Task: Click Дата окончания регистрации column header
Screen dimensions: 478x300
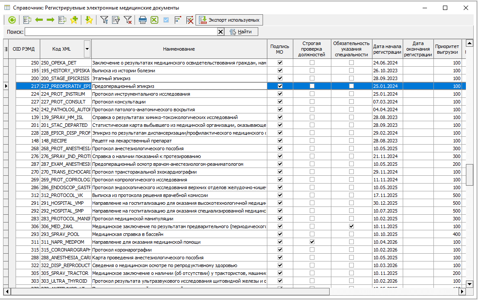Action: (x=418, y=49)
